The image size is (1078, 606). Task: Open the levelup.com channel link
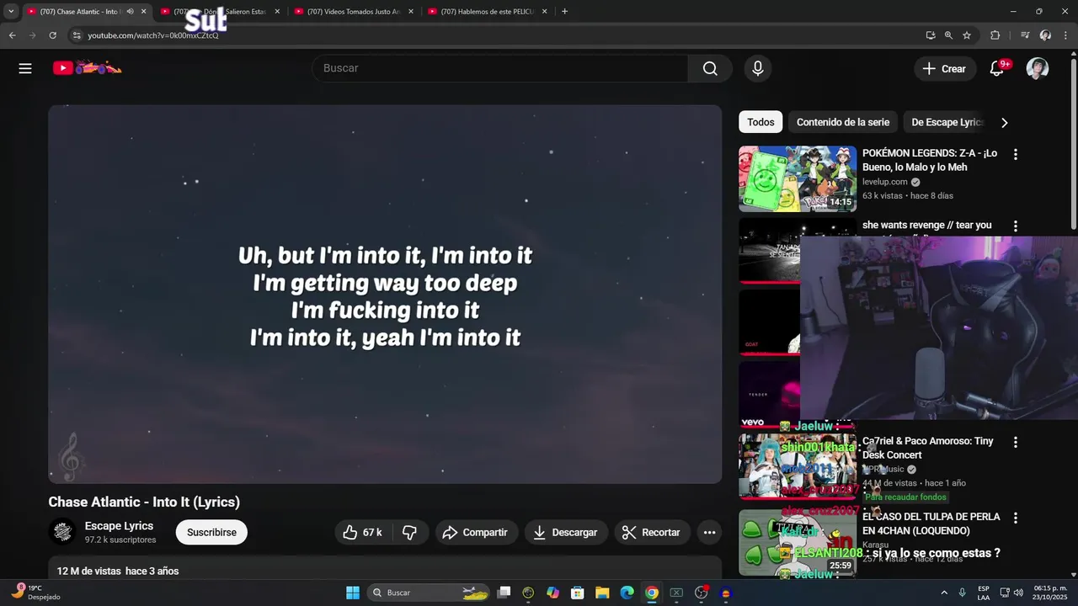pyautogui.click(x=885, y=182)
